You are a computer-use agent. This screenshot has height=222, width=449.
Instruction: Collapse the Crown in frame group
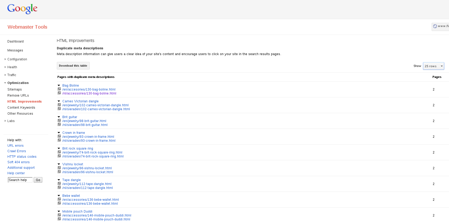[59, 133]
